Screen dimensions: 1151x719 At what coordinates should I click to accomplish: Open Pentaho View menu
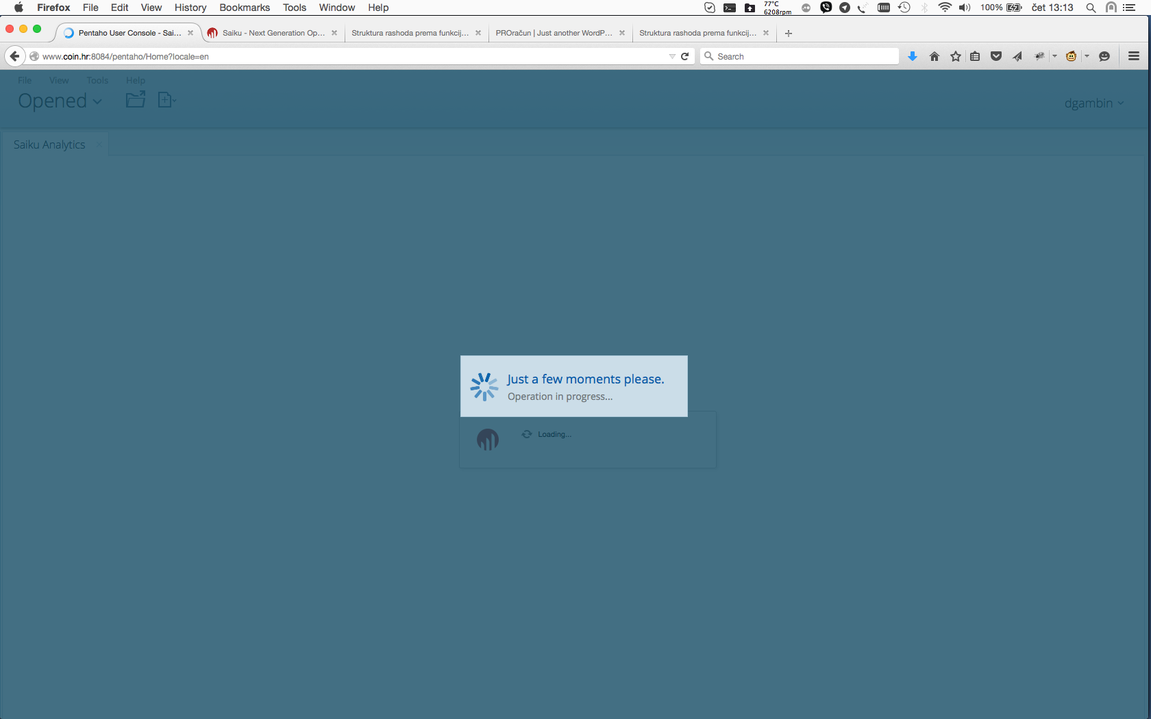click(59, 80)
